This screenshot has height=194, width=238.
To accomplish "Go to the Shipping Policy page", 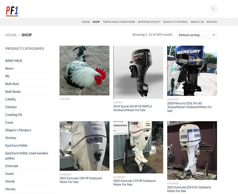I will (x=149, y=22).
